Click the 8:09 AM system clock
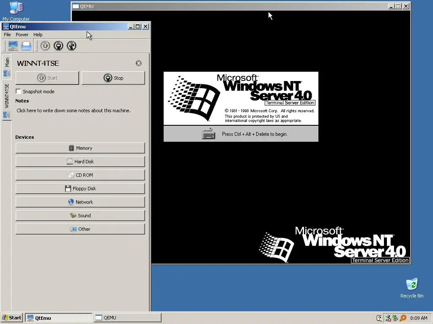This screenshot has height=324, width=433. pyautogui.click(x=419, y=318)
